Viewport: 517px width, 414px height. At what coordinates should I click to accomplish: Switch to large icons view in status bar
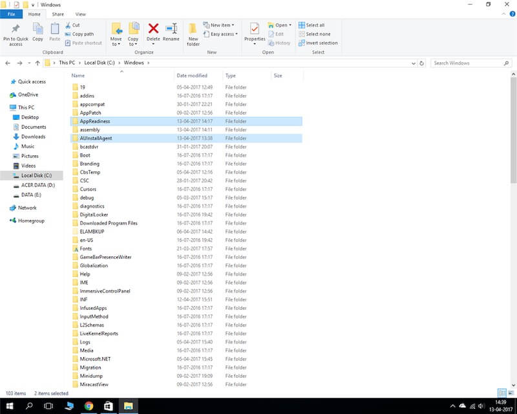click(x=511, y=393)
